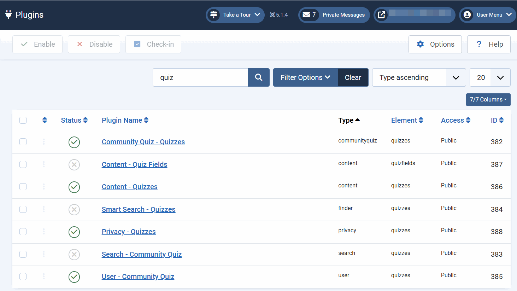
Task: Toggle enabled status of Community Quiz - Quizzes
Action: (x=74, y=142)
